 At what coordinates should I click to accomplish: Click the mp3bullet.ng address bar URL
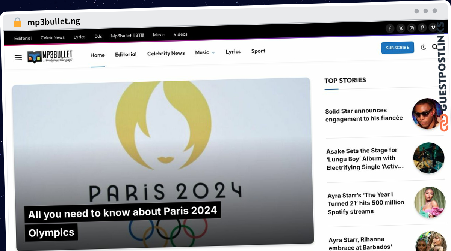pyautogui.click(x=54, y=22)
